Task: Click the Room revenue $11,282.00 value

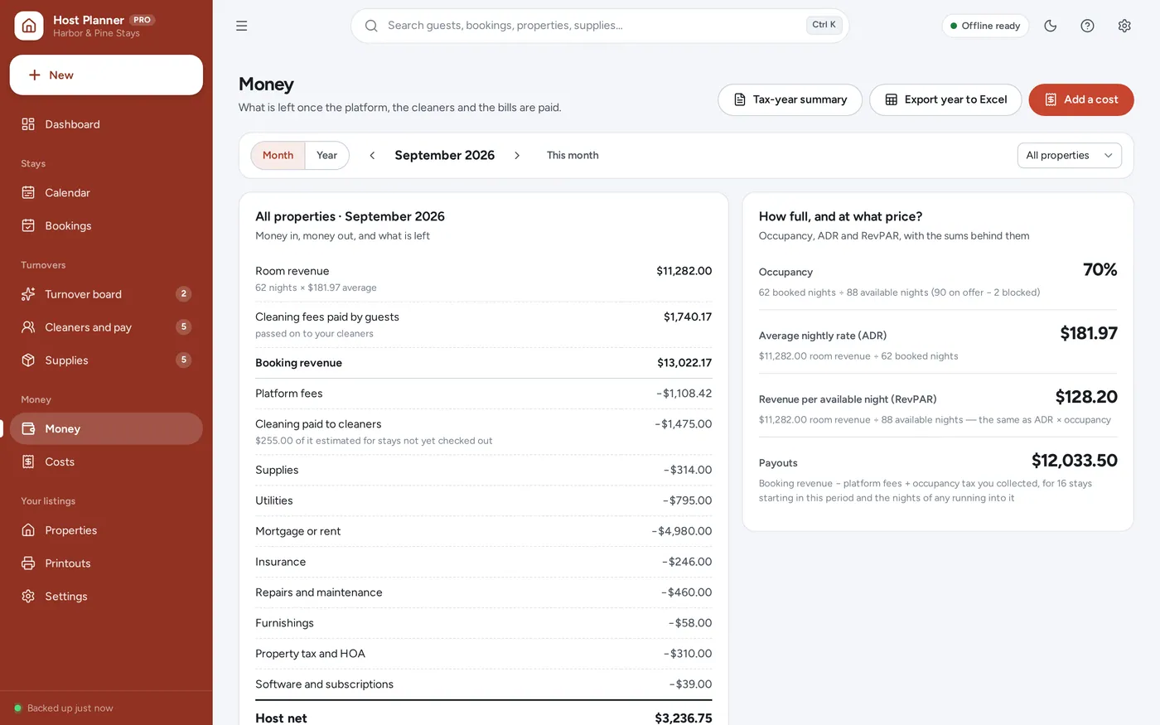Action: coord(684,271)
